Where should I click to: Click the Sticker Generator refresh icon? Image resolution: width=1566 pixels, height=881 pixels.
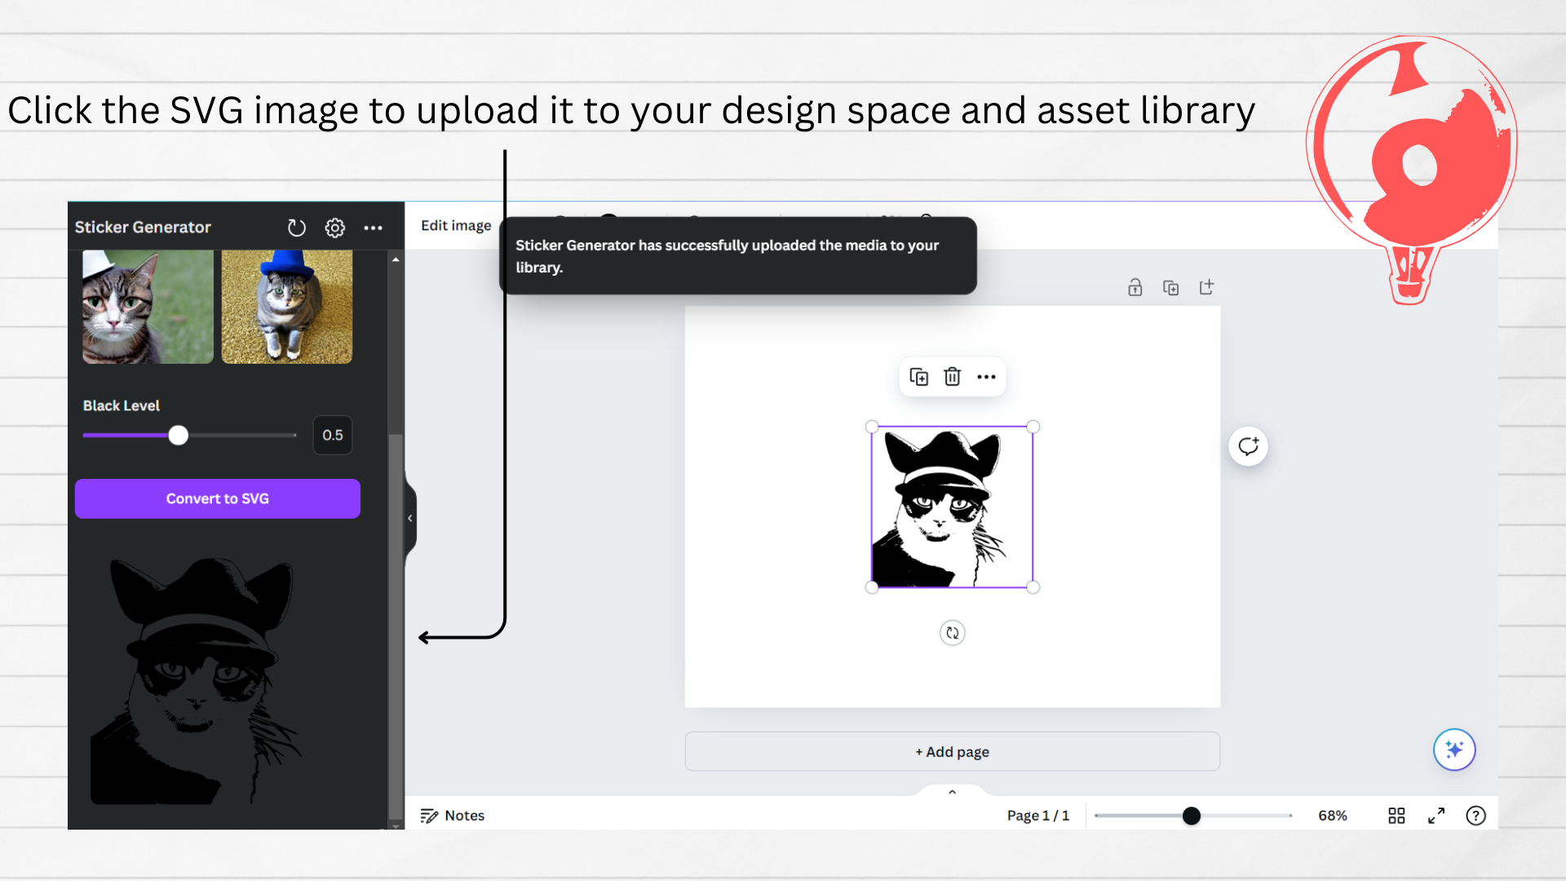point(296,228)
